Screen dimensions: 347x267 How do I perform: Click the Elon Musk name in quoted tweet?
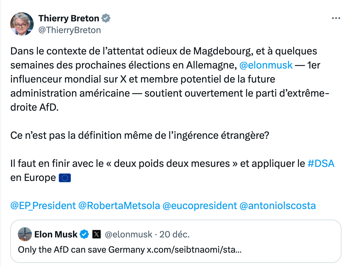(x=56, y=234)
